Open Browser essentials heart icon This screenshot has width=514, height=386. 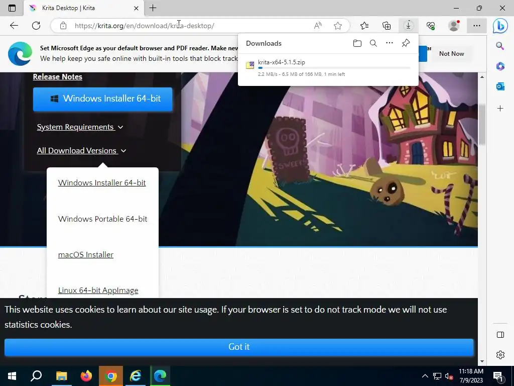click(431, 26)
